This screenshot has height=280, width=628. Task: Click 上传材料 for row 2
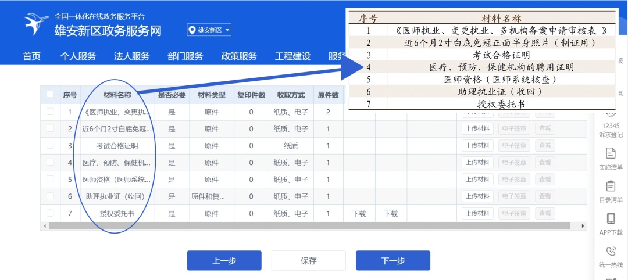(x=477, y=129)
